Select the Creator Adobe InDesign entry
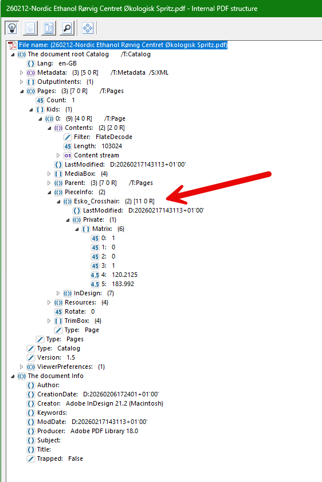 point(100,403)
